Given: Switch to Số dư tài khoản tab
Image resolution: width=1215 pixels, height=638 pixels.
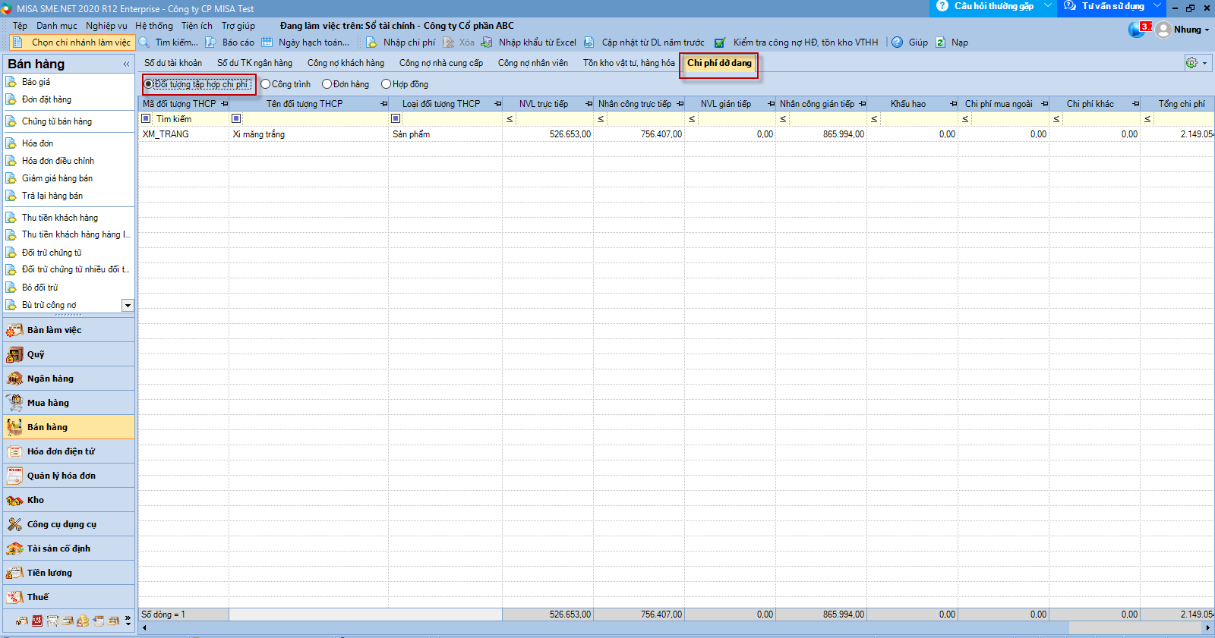Looking at the screenshot, I should 173,63.
